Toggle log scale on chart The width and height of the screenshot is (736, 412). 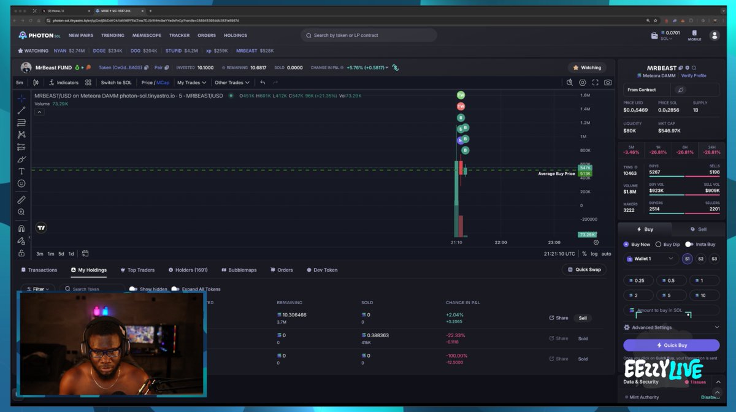pos(594,254)
